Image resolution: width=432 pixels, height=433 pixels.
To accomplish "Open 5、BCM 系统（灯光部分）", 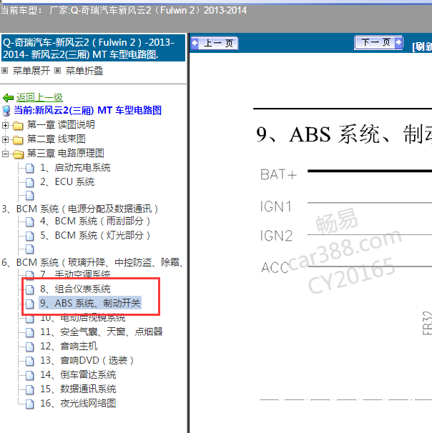I will [x=95, y=235].
